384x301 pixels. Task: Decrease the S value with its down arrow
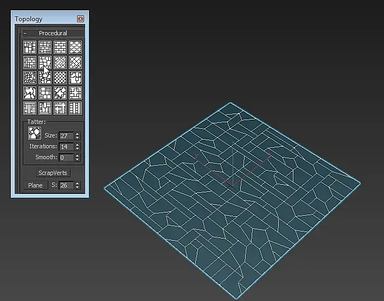[x=78, y=187]
